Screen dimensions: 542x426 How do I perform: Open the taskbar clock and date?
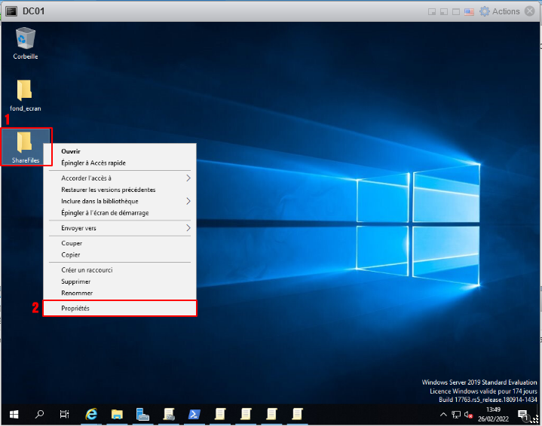click(x=494, y=414)
